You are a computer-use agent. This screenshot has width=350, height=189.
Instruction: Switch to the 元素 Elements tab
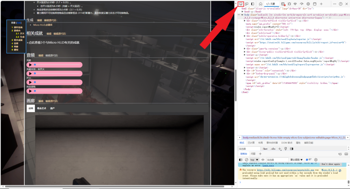[x=271, y=4]
